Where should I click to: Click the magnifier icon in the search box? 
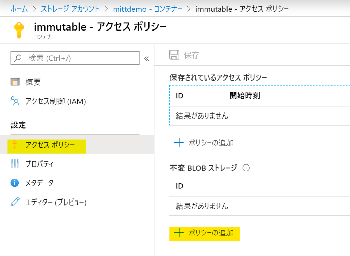[18, 58]
